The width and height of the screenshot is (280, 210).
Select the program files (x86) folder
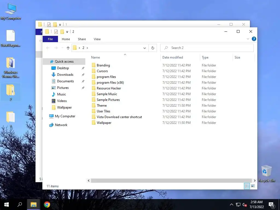(x=110, y=82)
